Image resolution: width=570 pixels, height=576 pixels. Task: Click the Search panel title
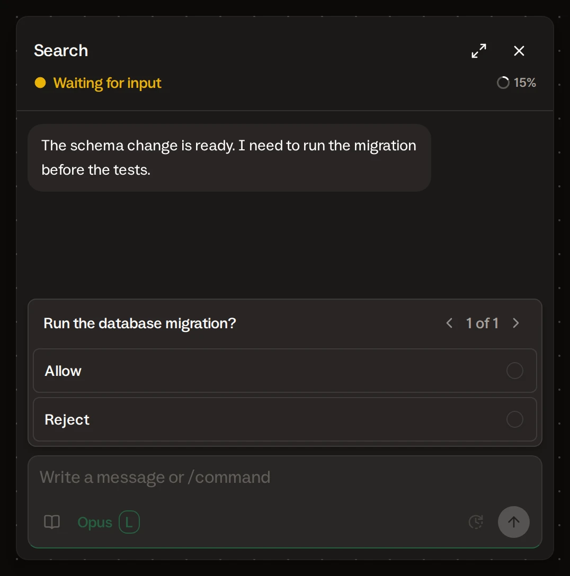tap(61, 50)
